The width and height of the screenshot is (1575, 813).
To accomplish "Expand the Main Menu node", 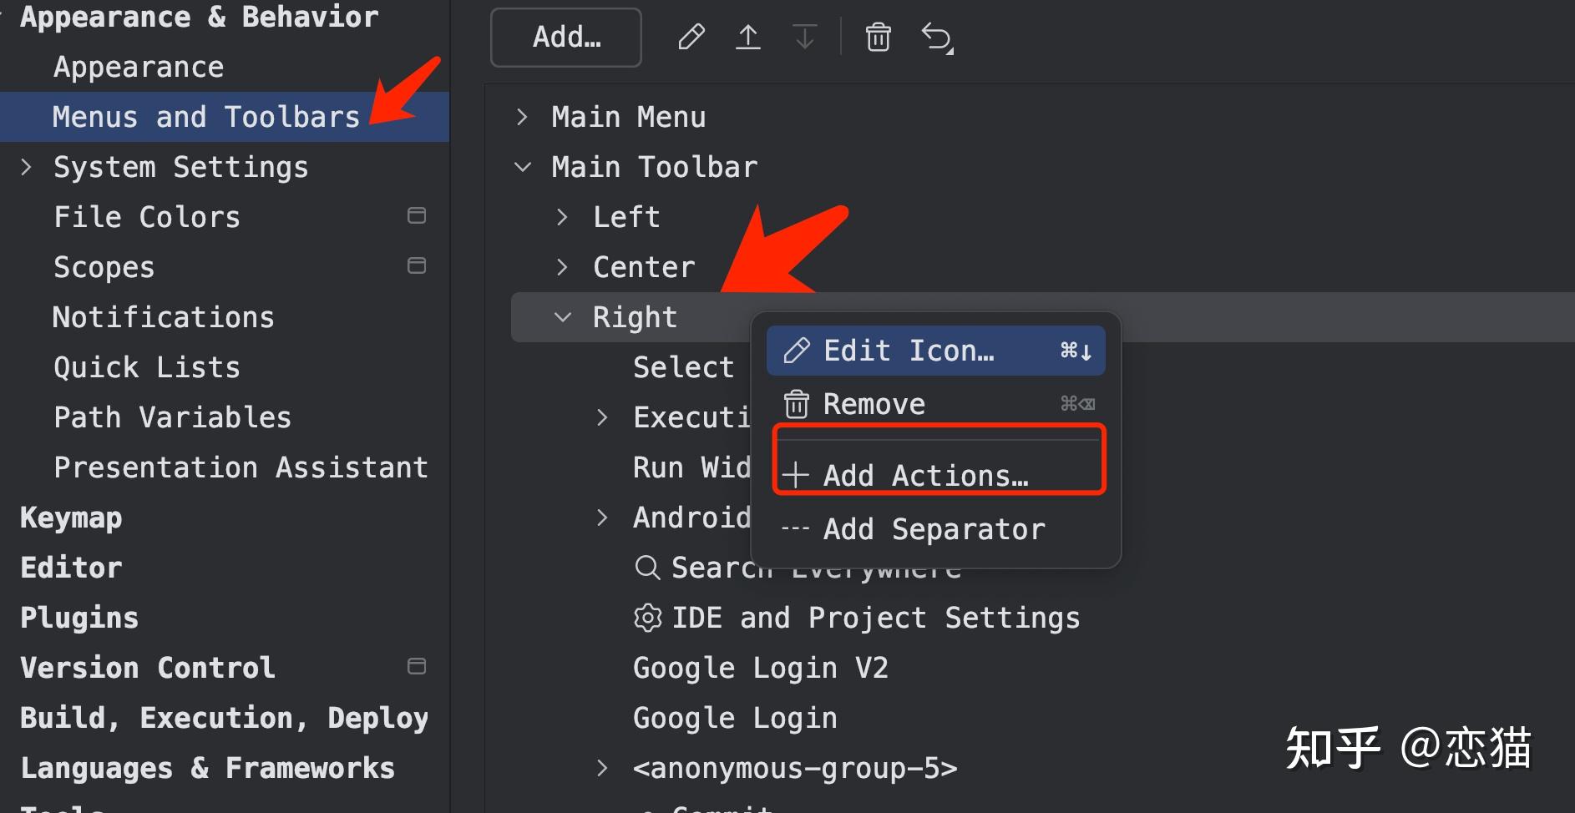I will tap(521, 117).
